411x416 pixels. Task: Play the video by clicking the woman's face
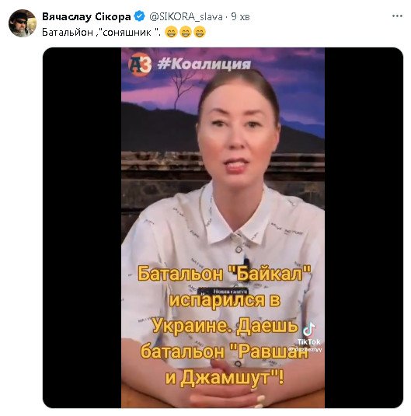click(237, 130)
